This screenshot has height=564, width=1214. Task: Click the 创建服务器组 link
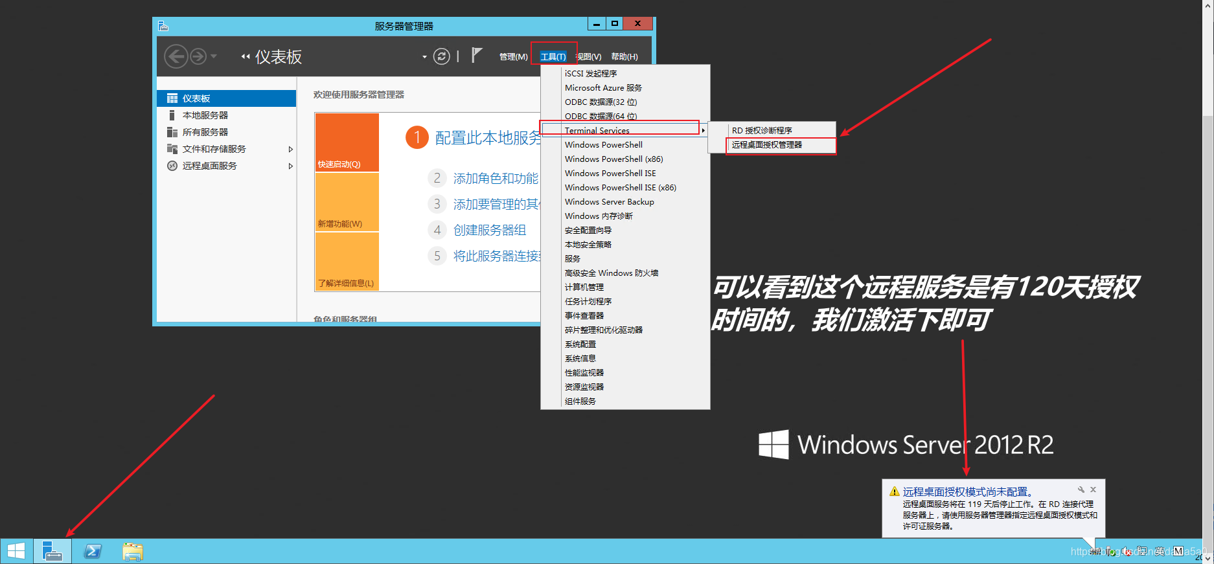[x=490, y=230]
